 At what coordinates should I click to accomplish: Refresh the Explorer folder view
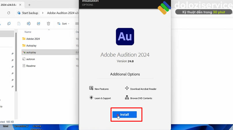pyautogui.click(x=9, y=13)
